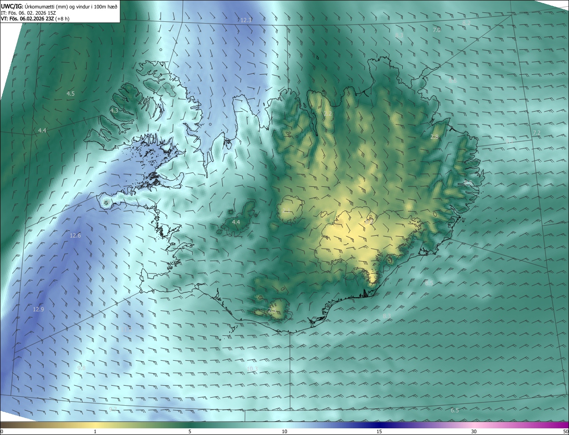Click the 6.5 value label on the map

point(455,411)
